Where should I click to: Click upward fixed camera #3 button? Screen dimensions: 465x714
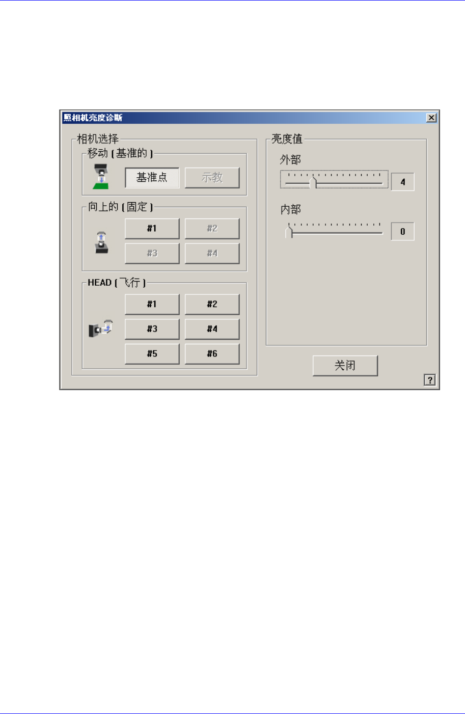tap(152, 253)
